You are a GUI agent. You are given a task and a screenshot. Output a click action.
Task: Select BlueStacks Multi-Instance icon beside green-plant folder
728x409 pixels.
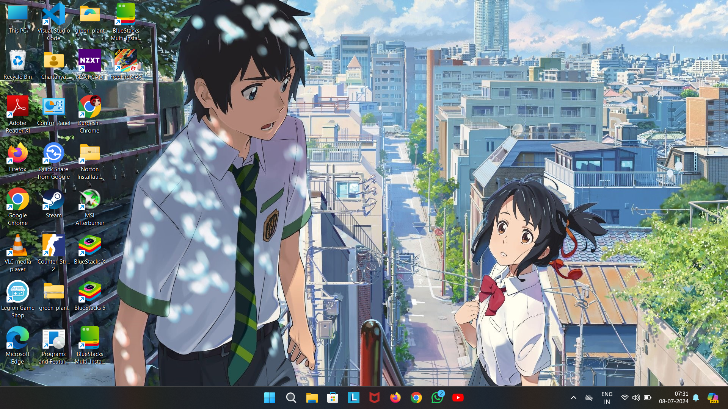[x=126, y=22]
